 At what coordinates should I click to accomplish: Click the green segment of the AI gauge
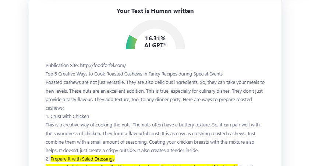[131, 42]
